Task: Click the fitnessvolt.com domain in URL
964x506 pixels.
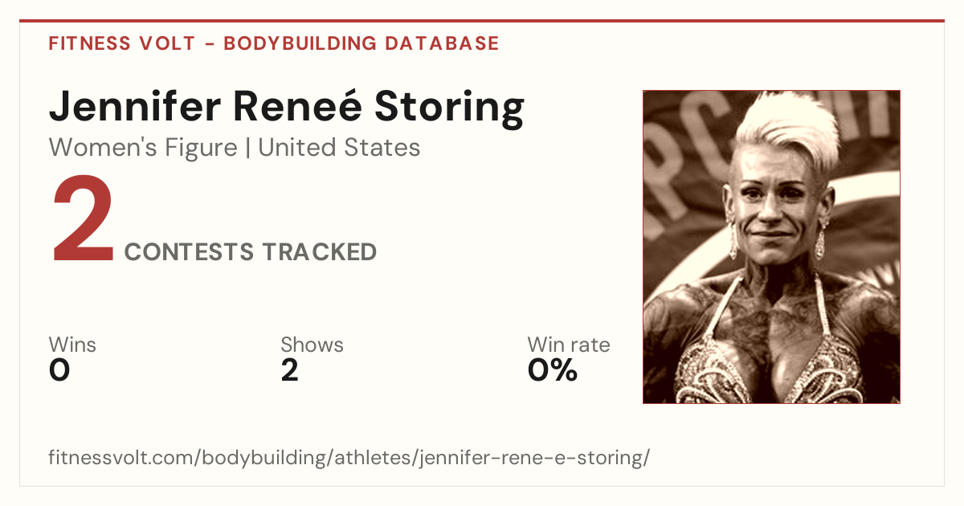Action: pos(122,459)
